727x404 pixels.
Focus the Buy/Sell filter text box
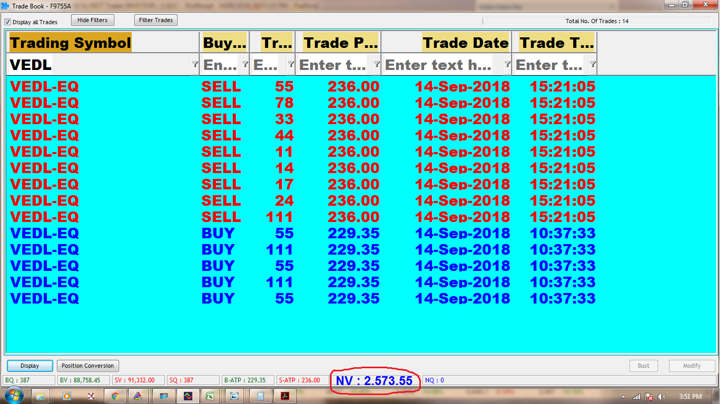[220, 65]
